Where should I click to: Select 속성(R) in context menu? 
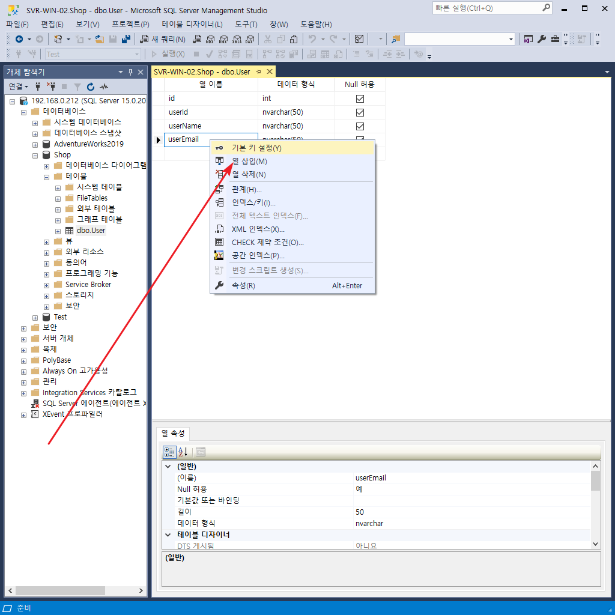click(x=292, y=285)
